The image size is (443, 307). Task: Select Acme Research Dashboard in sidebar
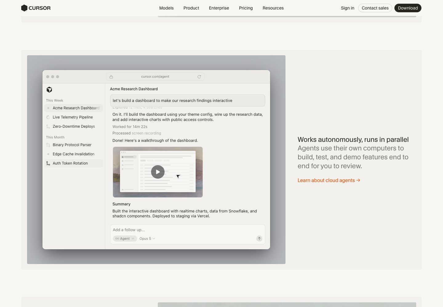coord(74,108)
